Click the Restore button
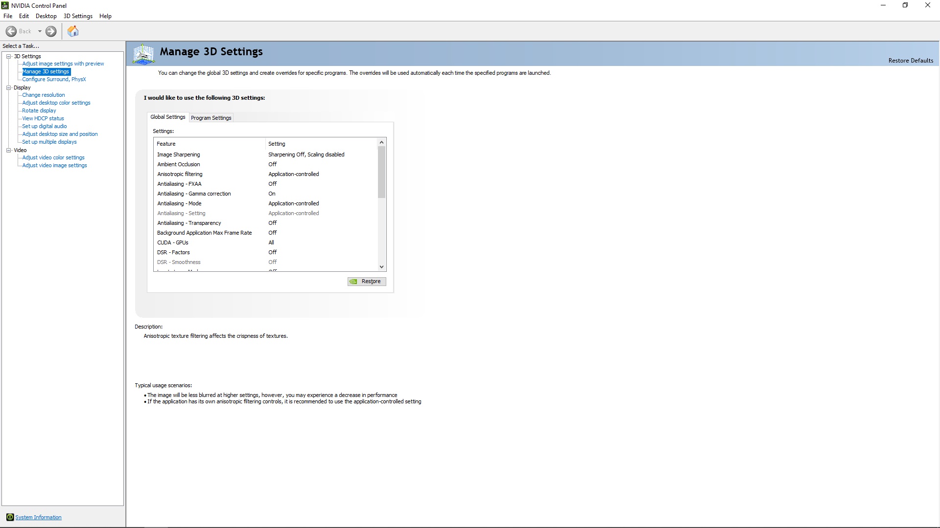Viewport: 940px width, 528px height. coord(367,282)
